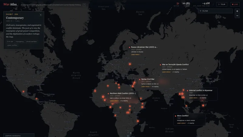
Task: Click the 10,585 mapped wars counter
Action: (186, 4)
